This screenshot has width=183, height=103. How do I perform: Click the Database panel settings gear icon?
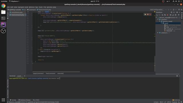click(x=177, y=12)
